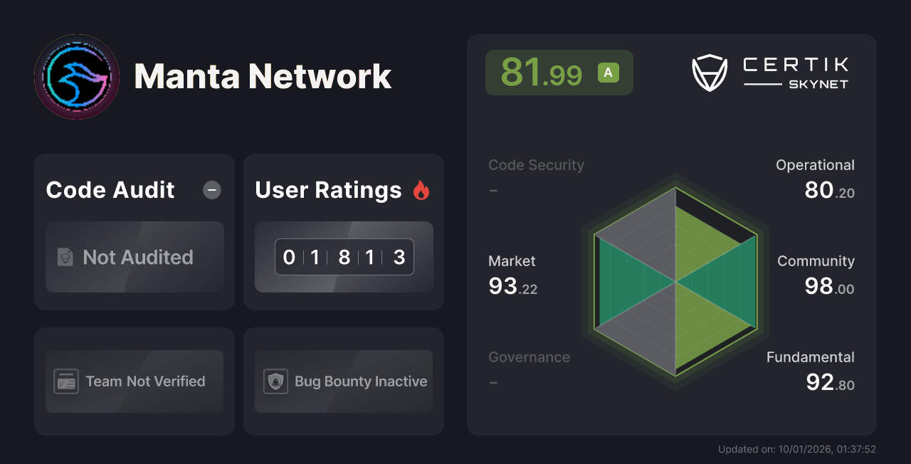Click the Manta Network logo icon
The height and width of the screenshot is (464, 911).
coord(76,76)
